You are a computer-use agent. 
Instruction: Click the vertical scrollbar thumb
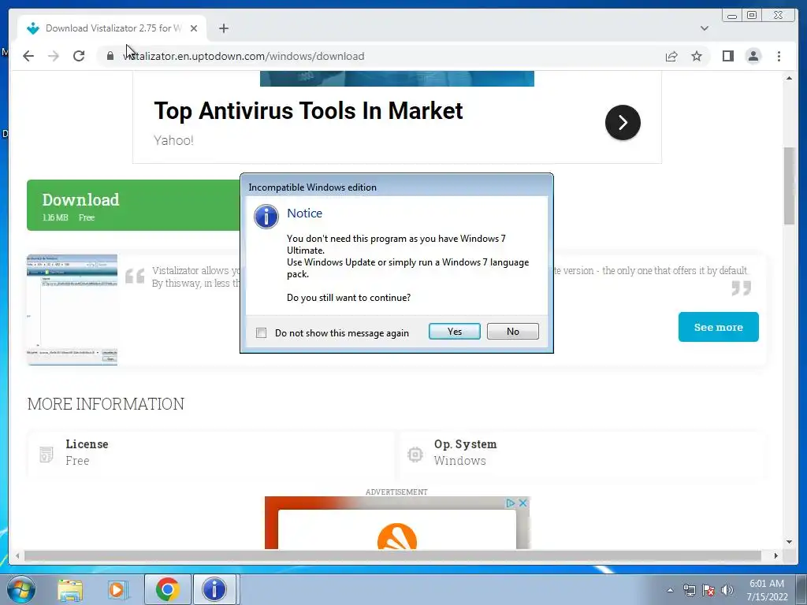click(789, 186)
